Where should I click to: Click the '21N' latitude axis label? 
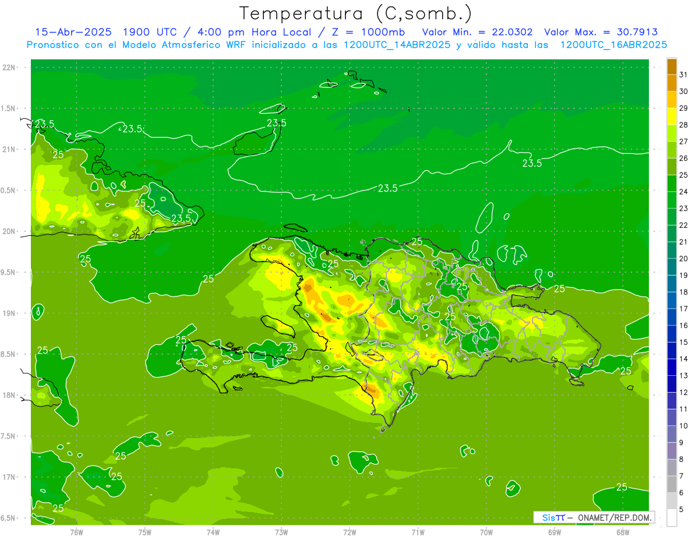[9, 149]
